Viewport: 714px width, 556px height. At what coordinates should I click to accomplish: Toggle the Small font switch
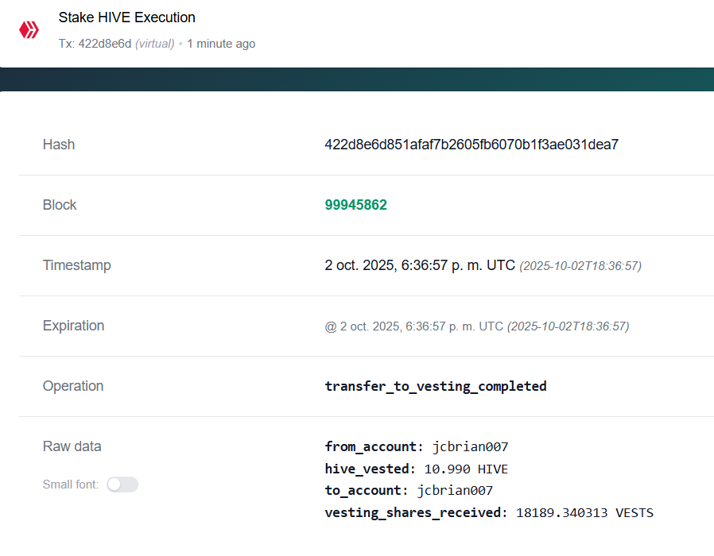[x=122, y=485]
